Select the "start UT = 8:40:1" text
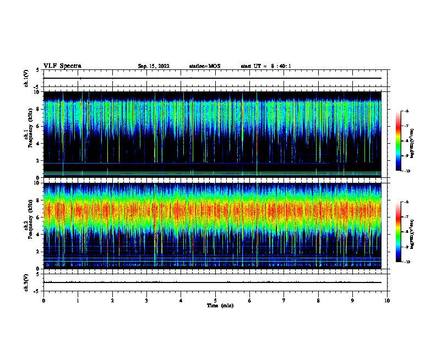This screenshot has width=436, height=337. [266, 66]
